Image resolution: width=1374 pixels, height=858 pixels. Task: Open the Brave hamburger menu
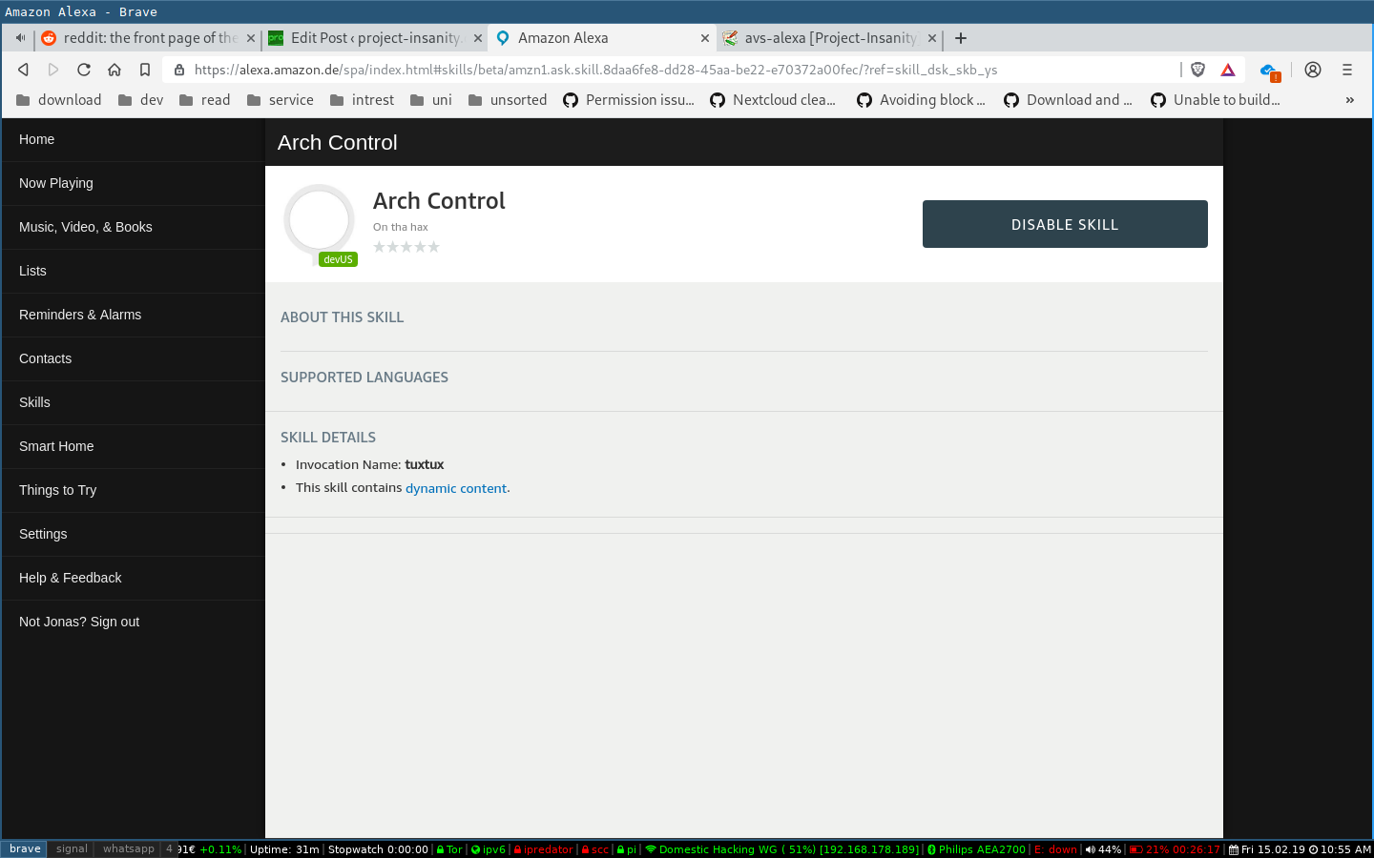[1347, 70]
